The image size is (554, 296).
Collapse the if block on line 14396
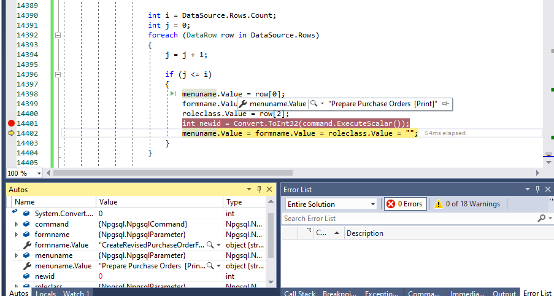(58, 74)
